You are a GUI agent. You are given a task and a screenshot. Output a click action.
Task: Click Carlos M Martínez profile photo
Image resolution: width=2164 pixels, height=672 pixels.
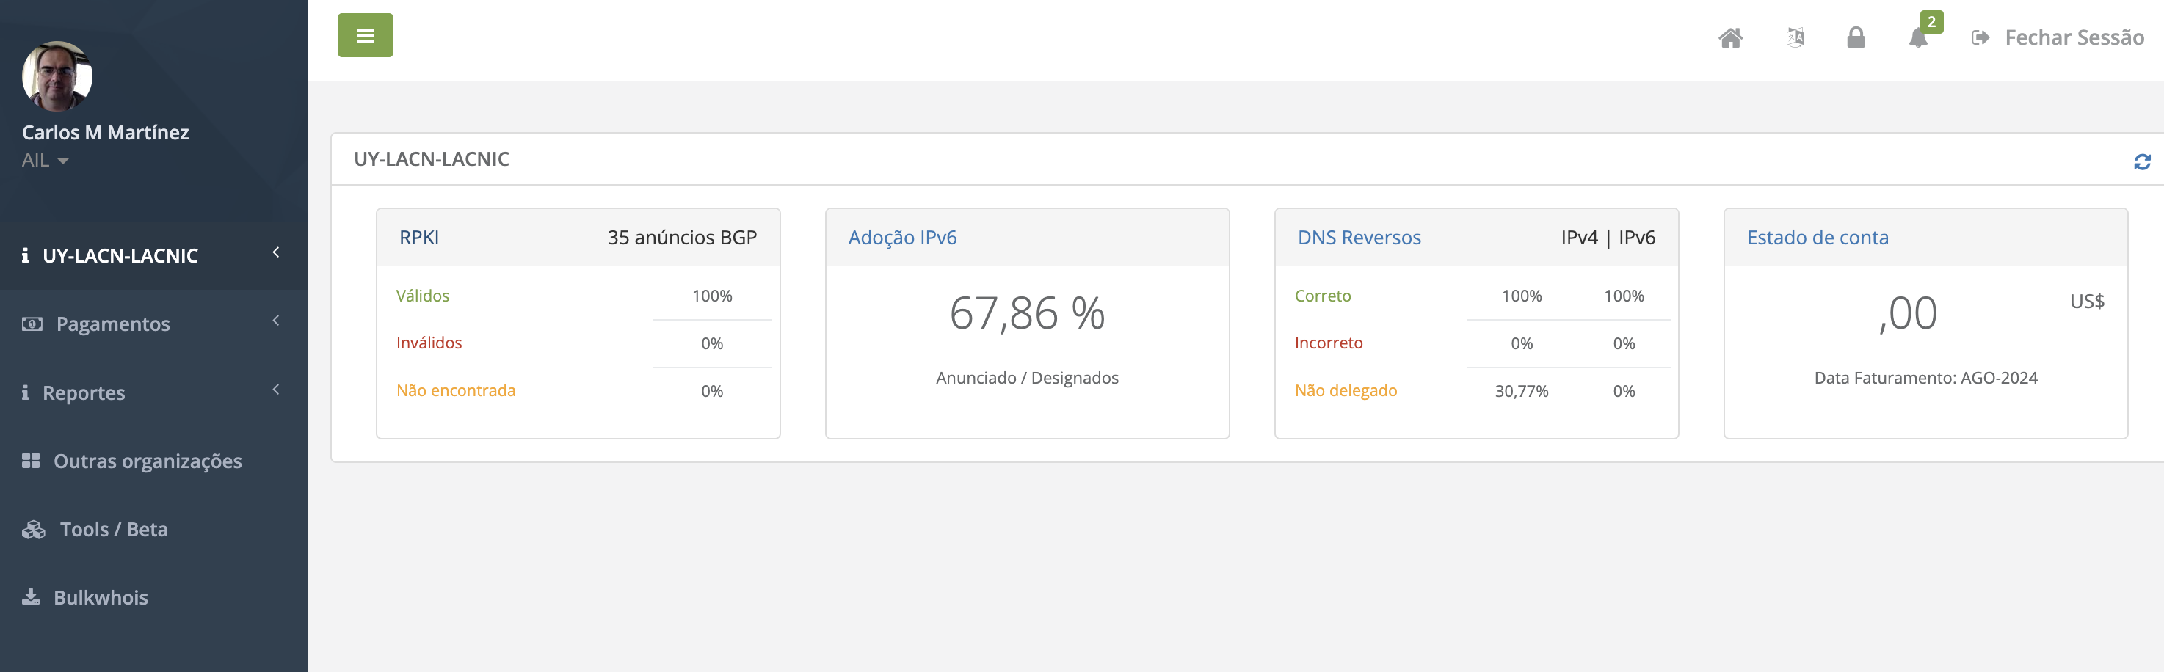(57, 76)
